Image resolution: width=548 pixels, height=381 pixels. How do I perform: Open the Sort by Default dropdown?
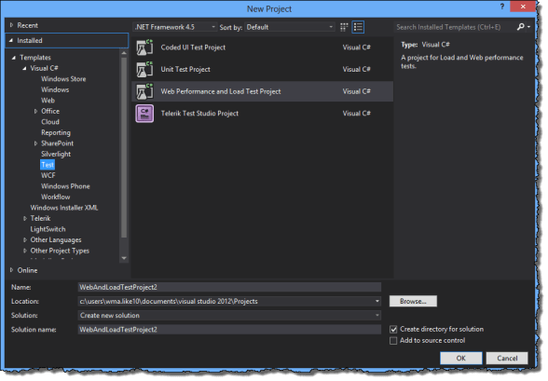tap(289, 27)
